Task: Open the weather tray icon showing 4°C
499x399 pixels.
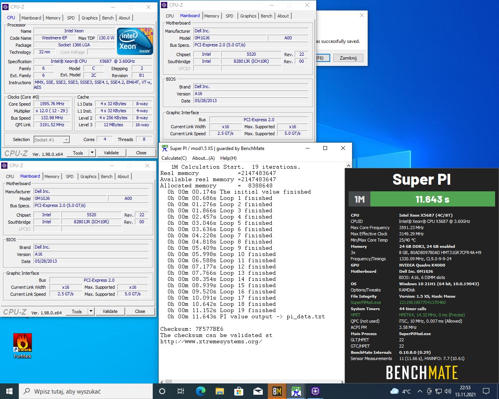Action: (x=400, y=391)
